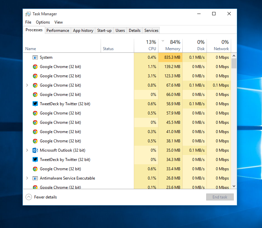Close the Task Manager window
The width and height of the screenshot is (262, 228).
[x=229, y=14]
